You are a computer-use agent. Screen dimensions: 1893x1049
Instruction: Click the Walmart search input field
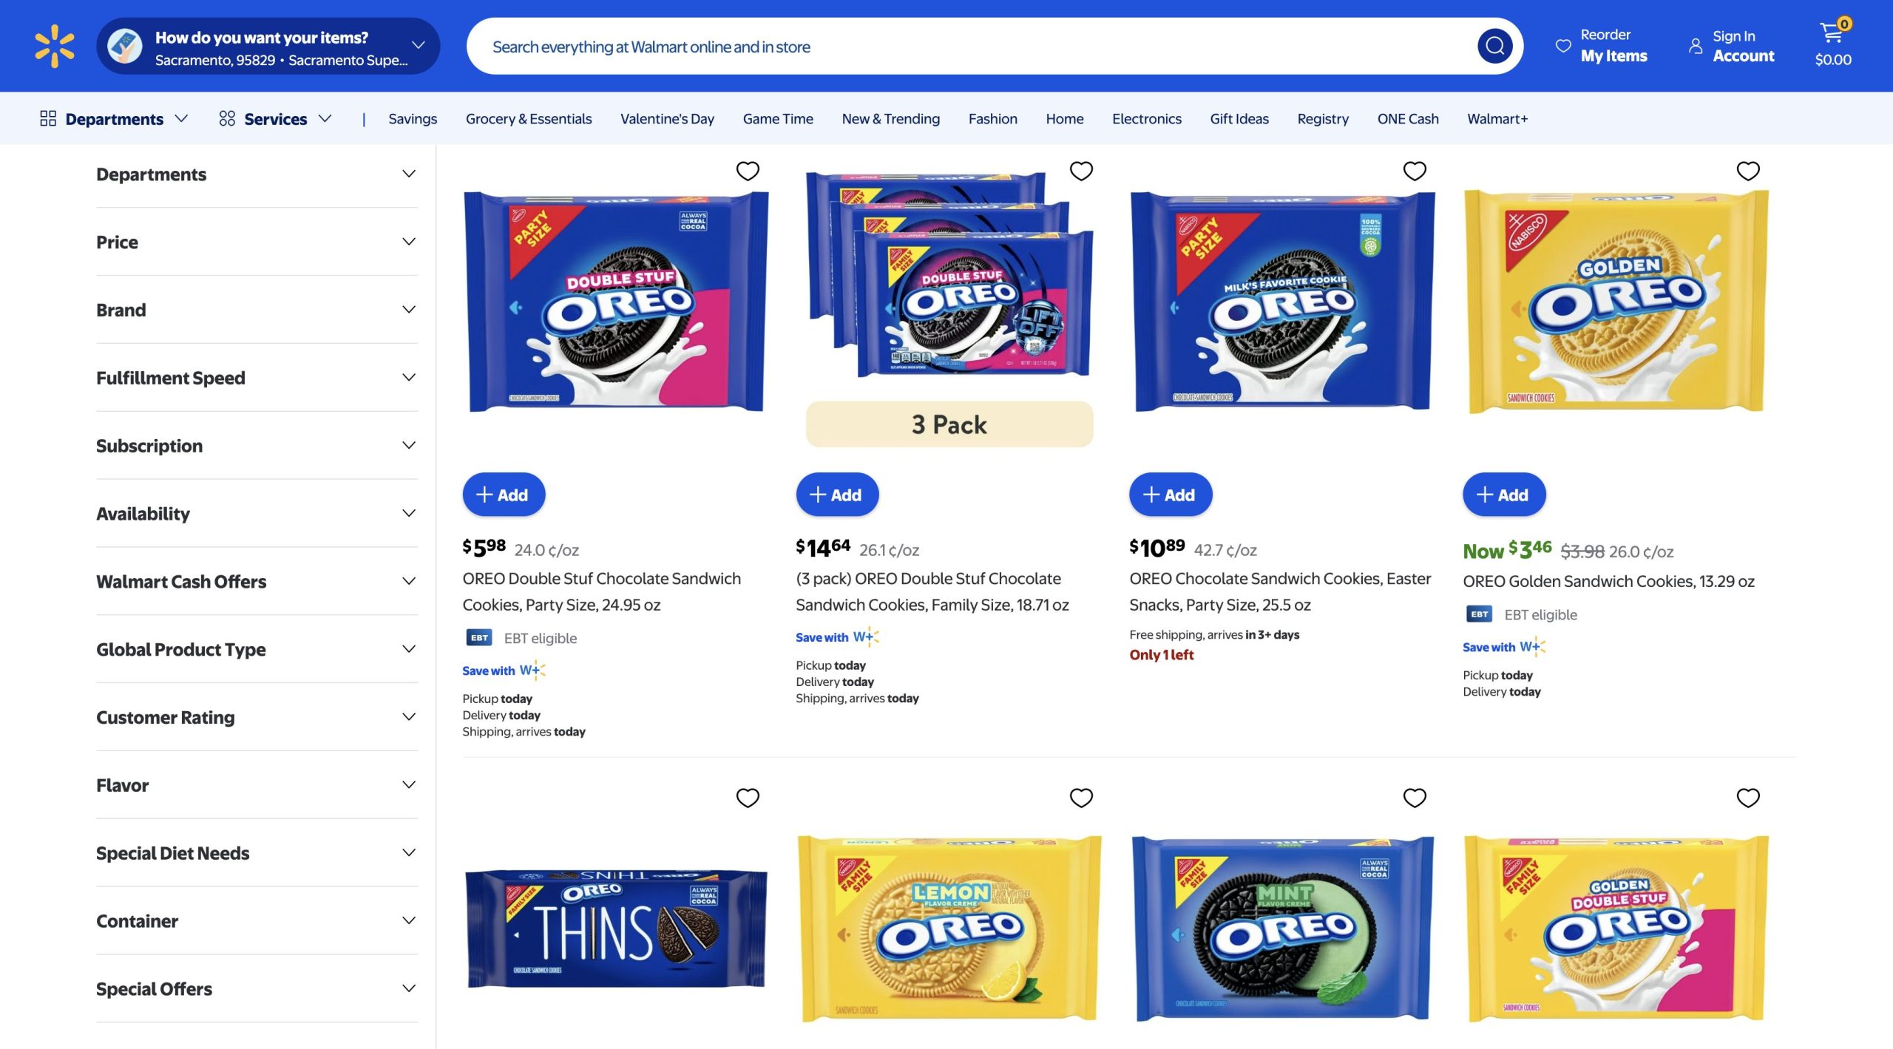[969, 47]
